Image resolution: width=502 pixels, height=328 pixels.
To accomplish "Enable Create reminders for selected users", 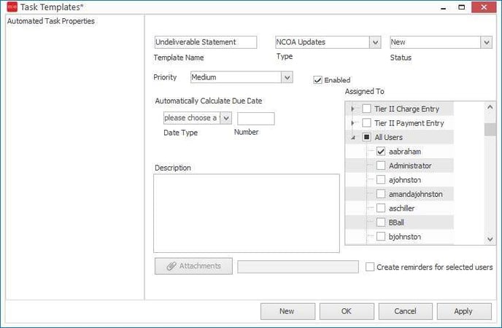I will point(371,268).
